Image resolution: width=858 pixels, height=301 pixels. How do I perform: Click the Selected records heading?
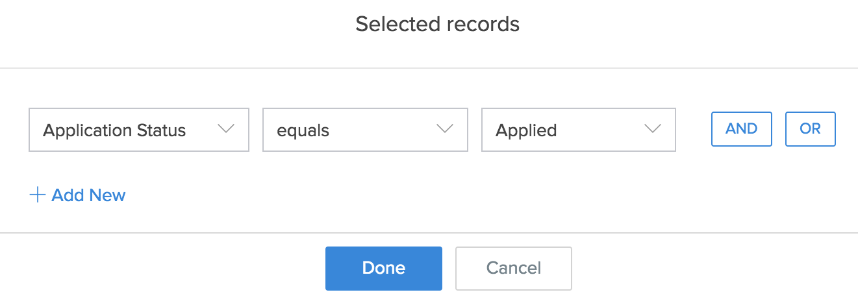point(437,25)
